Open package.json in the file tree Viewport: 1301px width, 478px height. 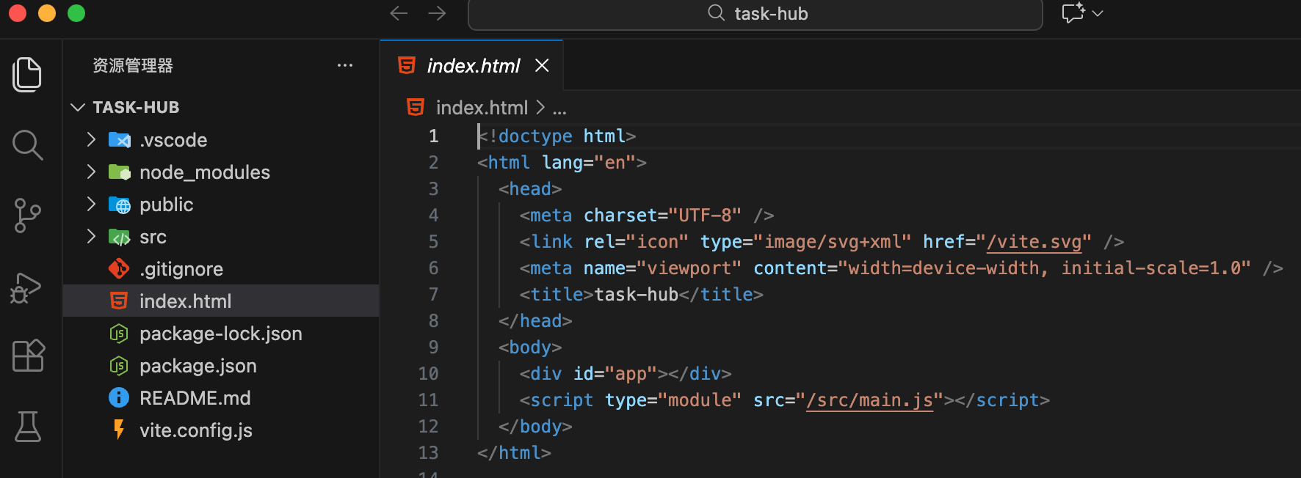pyautogui.click(x=197, y=366)
